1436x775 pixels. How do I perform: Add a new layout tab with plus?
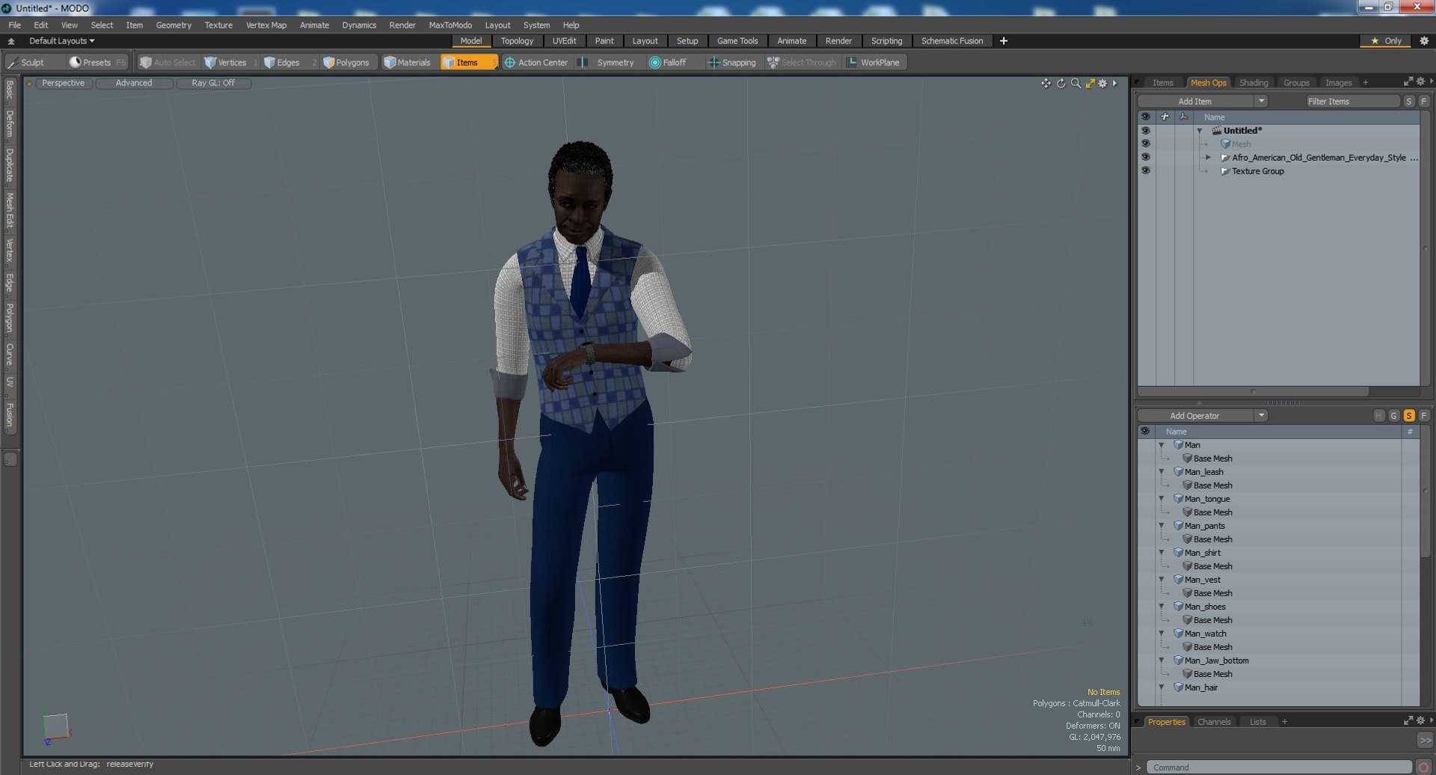1004,41
